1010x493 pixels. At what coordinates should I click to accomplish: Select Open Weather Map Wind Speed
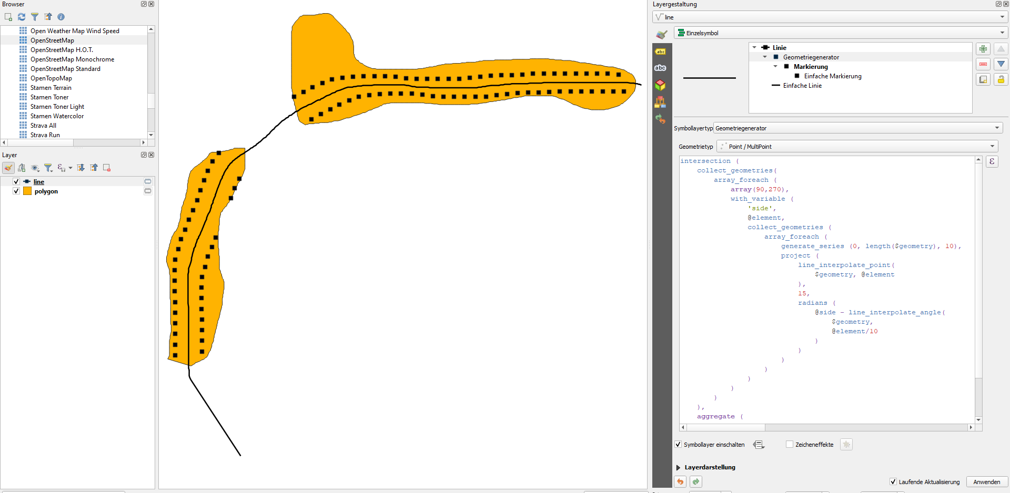tap(75, 31)
